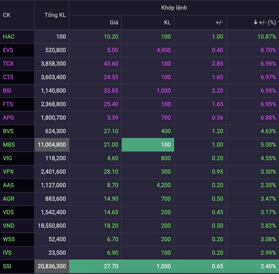
Task: Click price 27.70 in SSI row
Action: coord(111,266)
